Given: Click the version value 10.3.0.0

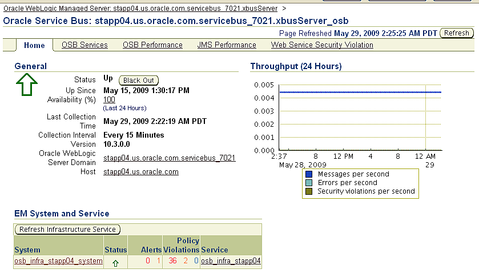Looking at the screenshot, I should (x=116, y=144).
